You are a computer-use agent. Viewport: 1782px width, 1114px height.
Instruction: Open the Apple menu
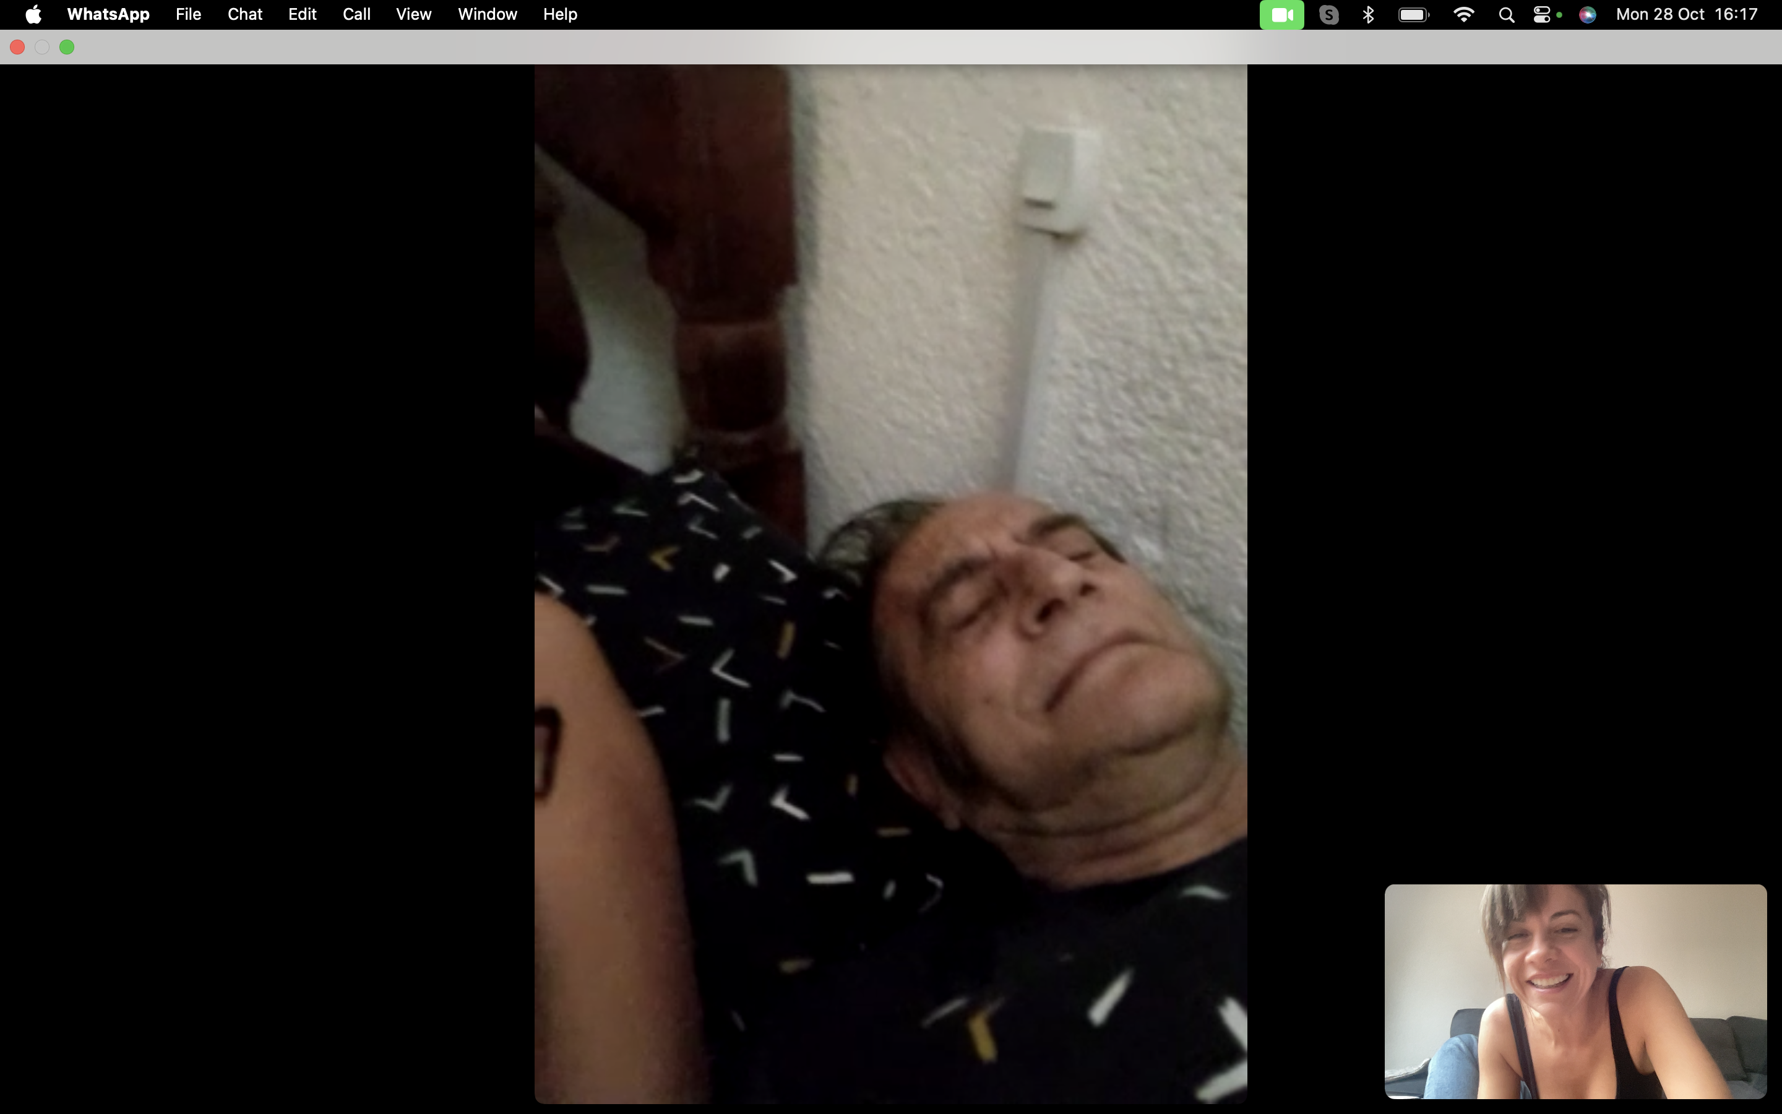(x=33, y=15)
